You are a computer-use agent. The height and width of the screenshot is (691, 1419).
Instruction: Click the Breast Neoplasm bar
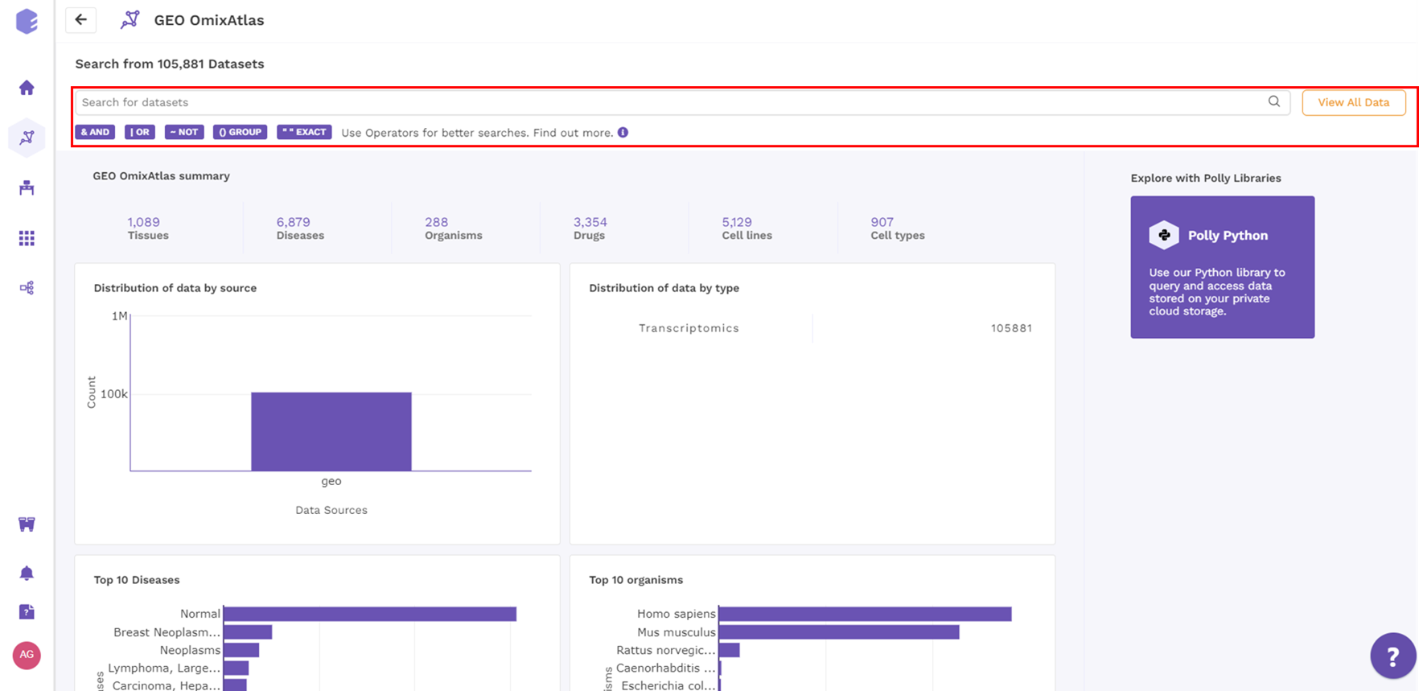point(248,632)
